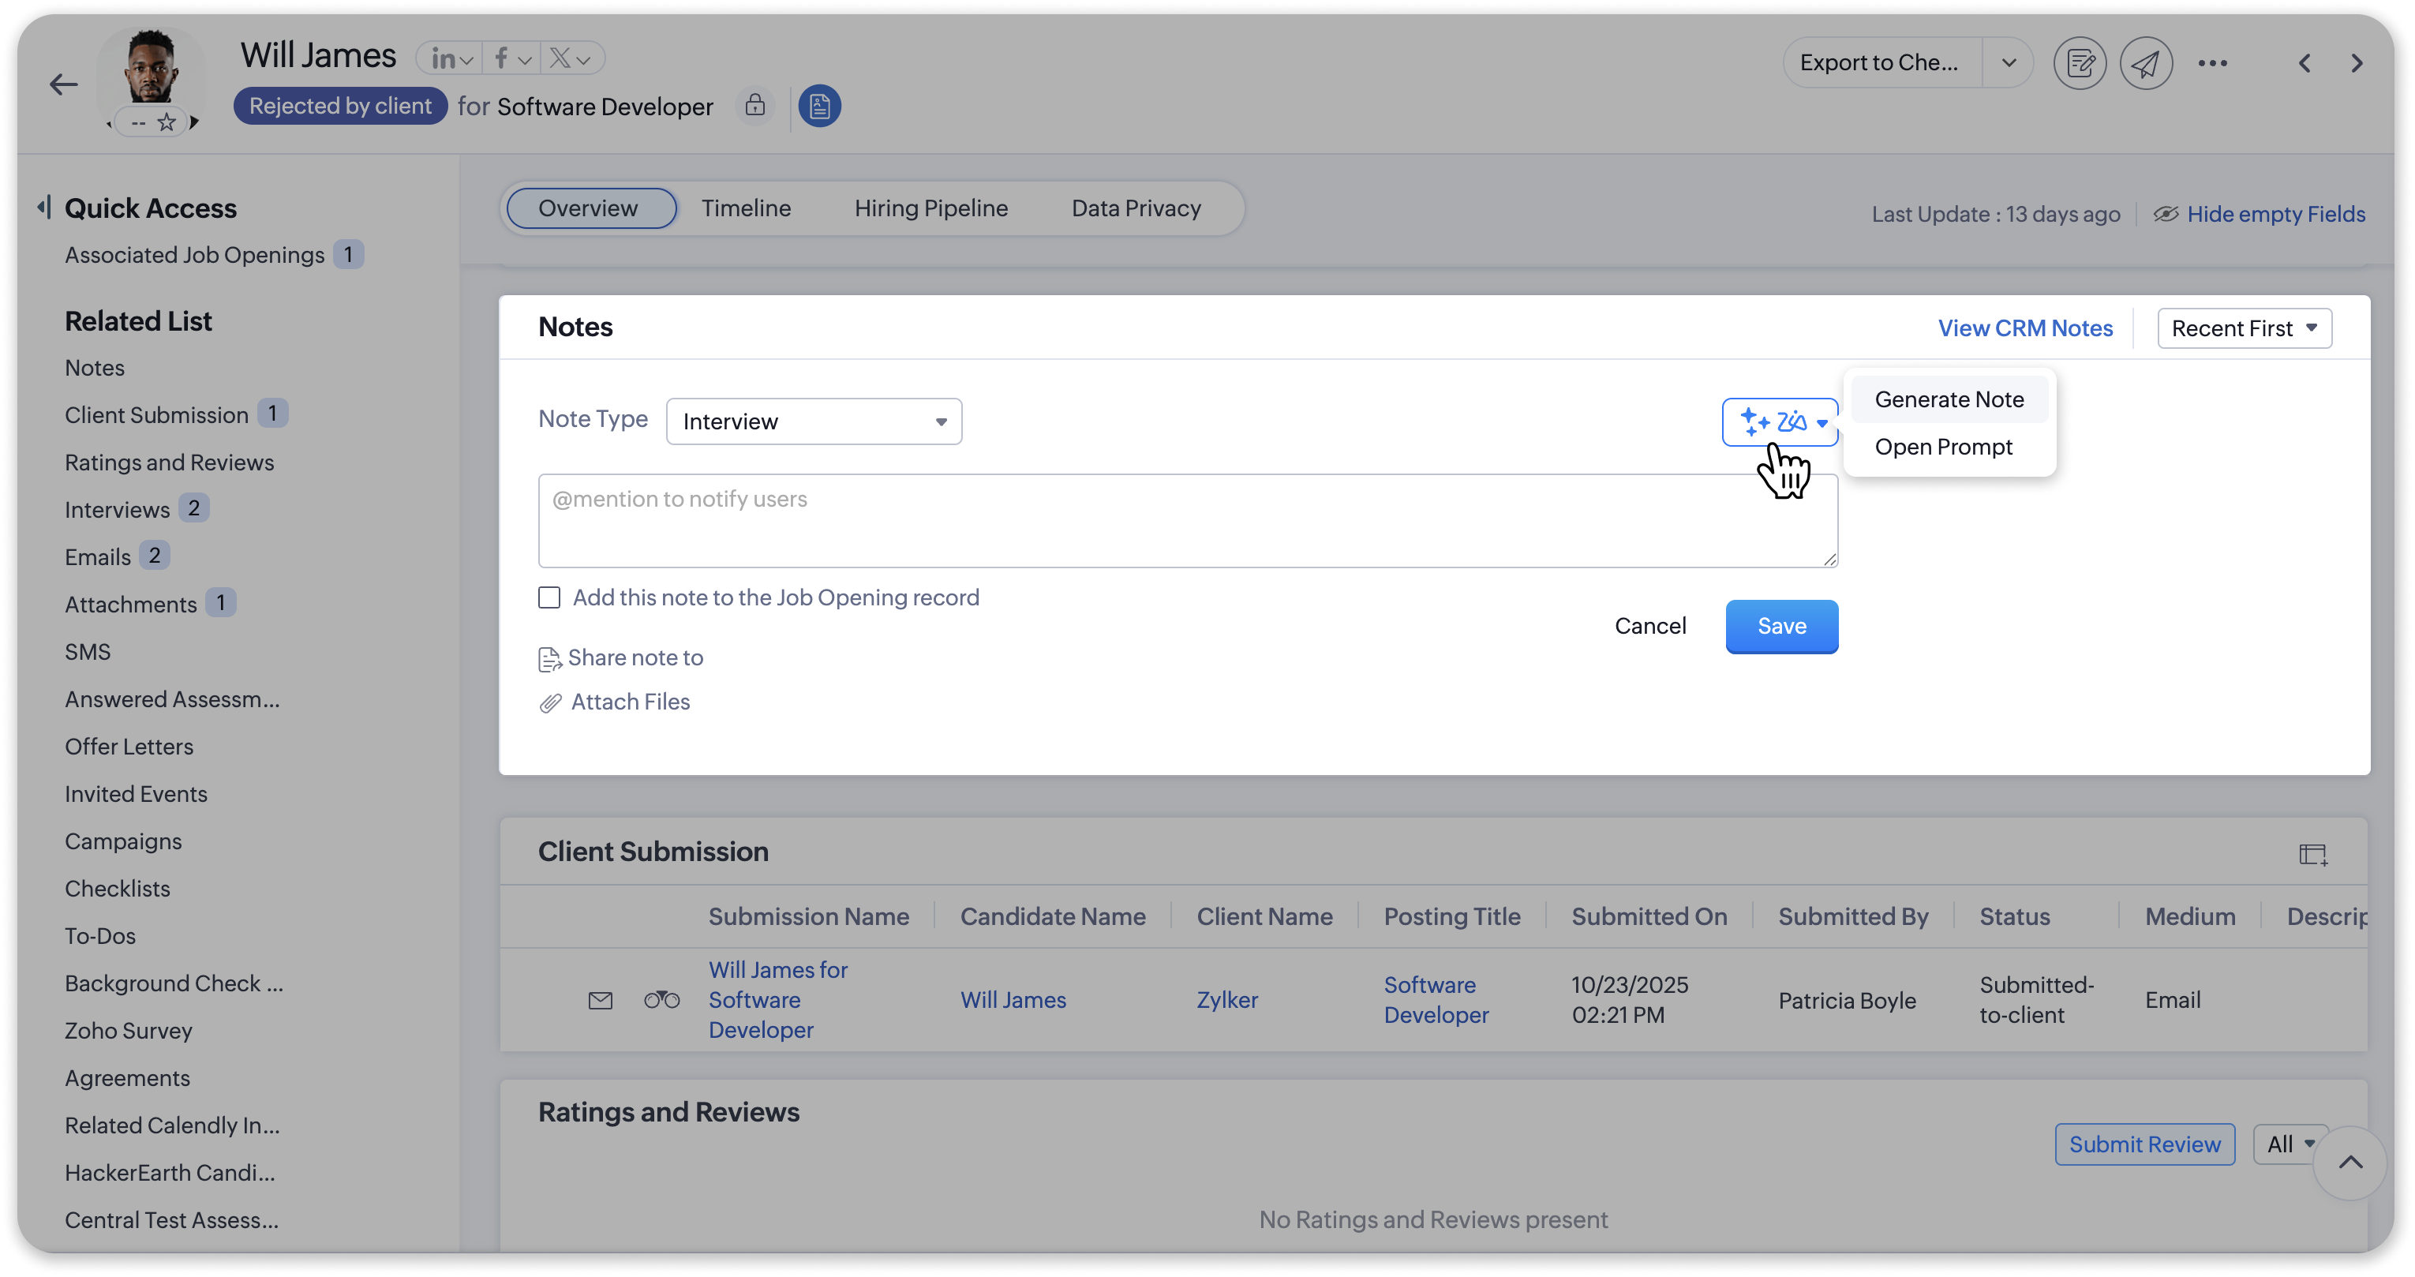Viewport: 2415px width, 1277px height.
Task: Select Generate Note from Zia menu
Action: pyautogui.click(x=1948, y=399)
